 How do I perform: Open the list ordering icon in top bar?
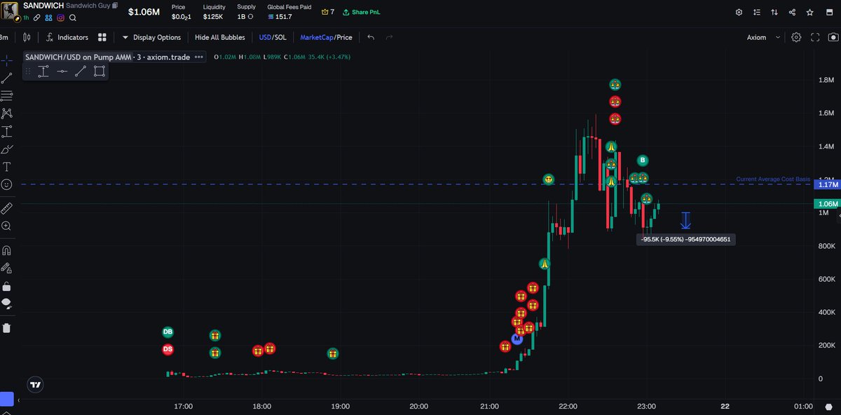pos(756,12)
